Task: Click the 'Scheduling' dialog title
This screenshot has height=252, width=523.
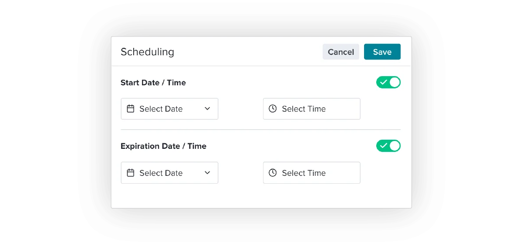Action: tap(147, 52)
